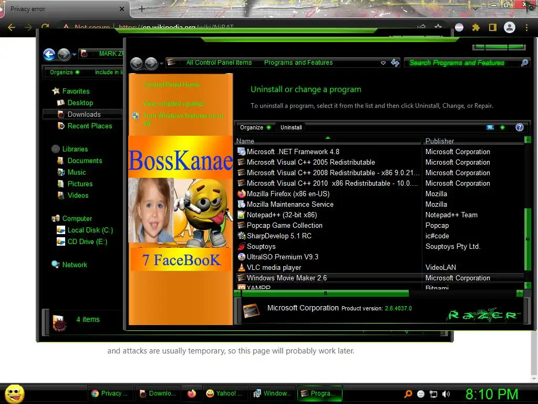Select Popcap Game Collection row
Screen dimensions: 538x404
coord(380,225)
